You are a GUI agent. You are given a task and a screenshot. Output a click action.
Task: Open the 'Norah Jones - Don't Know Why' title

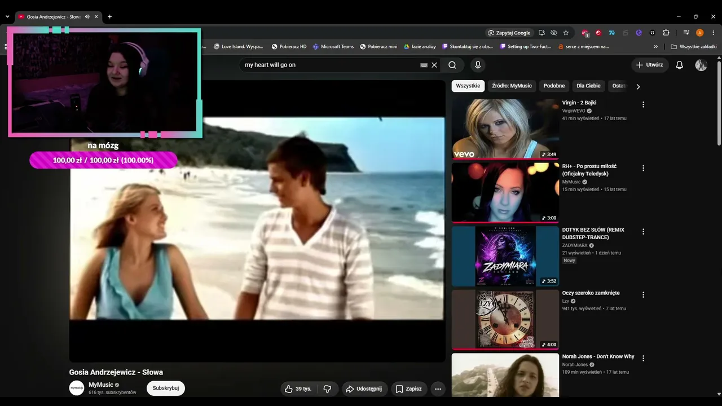tap(598, 356)
